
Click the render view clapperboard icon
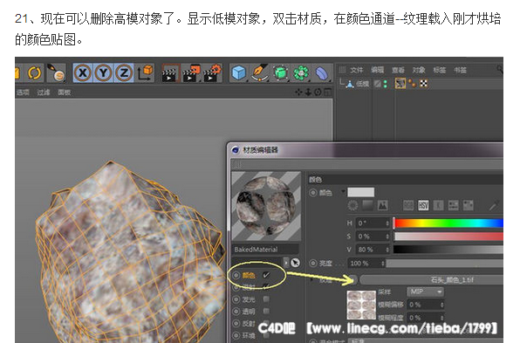click(169, 73)
